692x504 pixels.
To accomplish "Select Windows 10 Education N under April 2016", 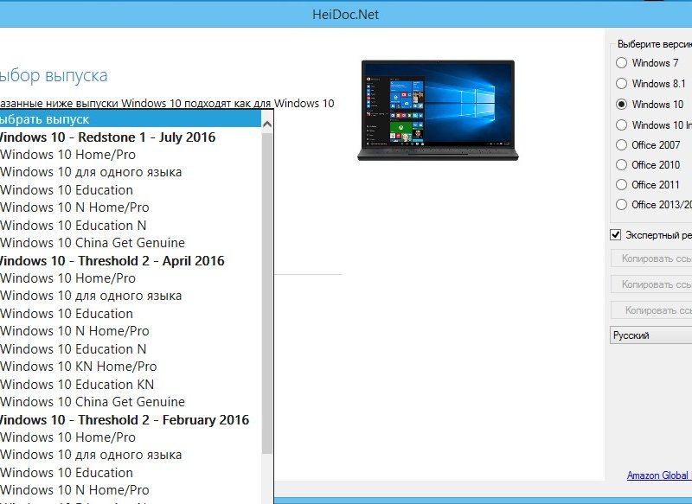I will click(131, 348).
